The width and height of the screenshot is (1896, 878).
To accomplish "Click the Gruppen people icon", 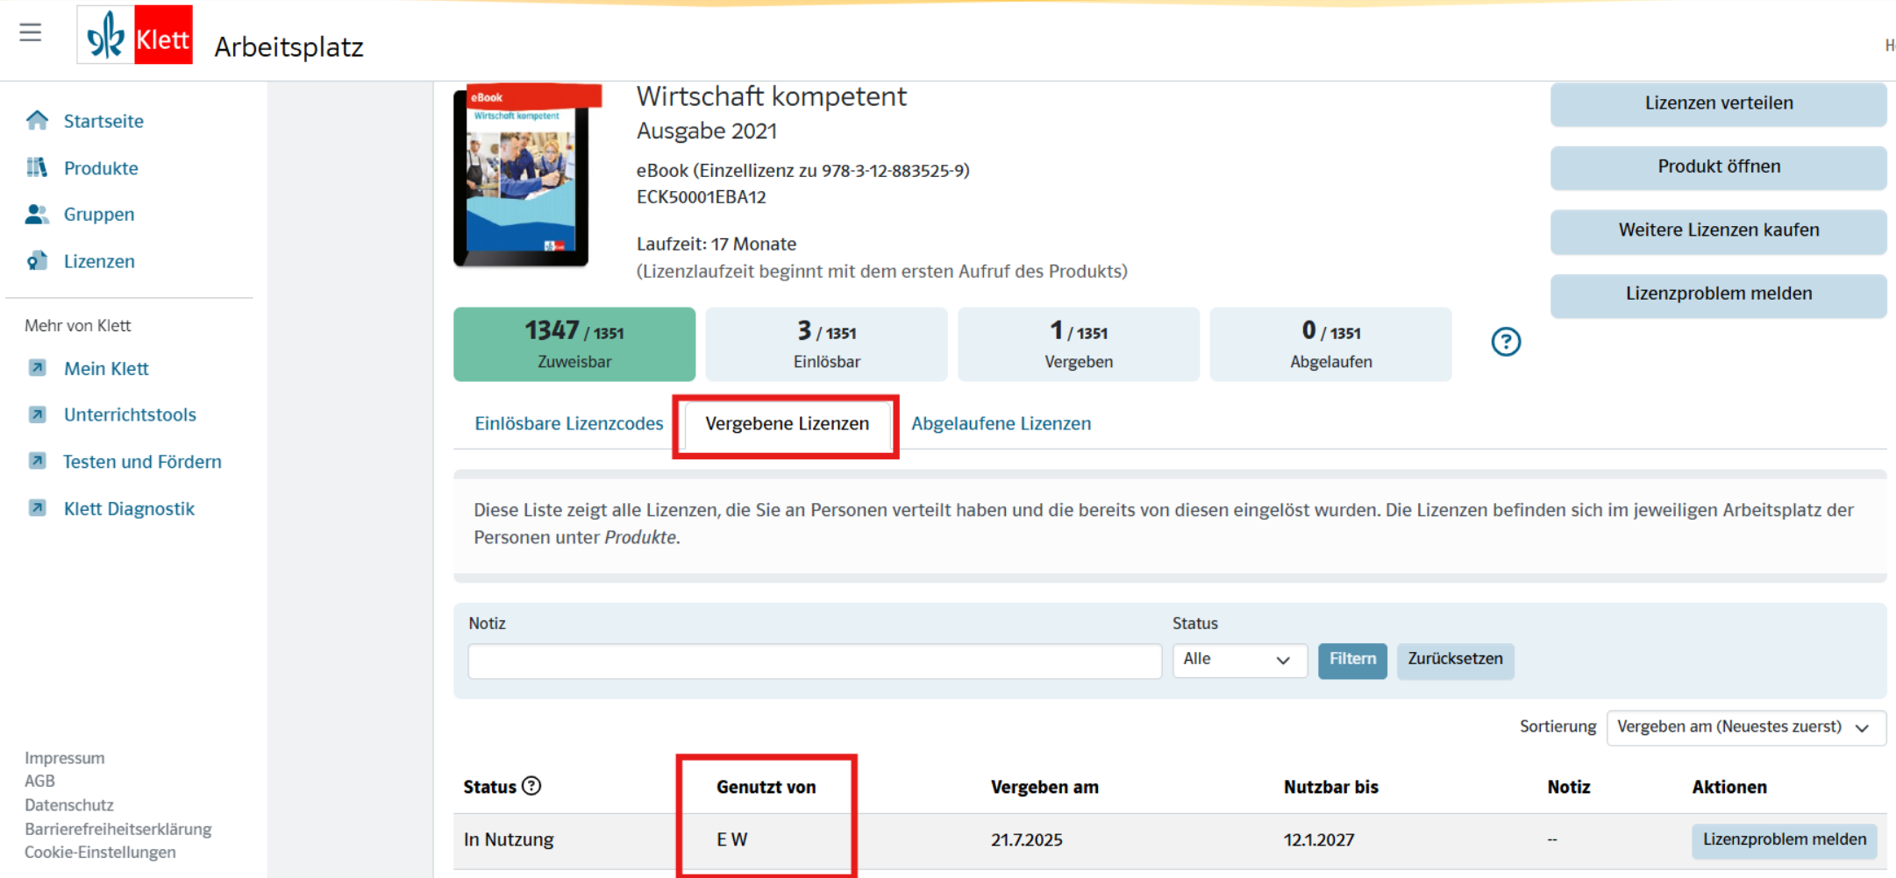I will coord(37,214).
